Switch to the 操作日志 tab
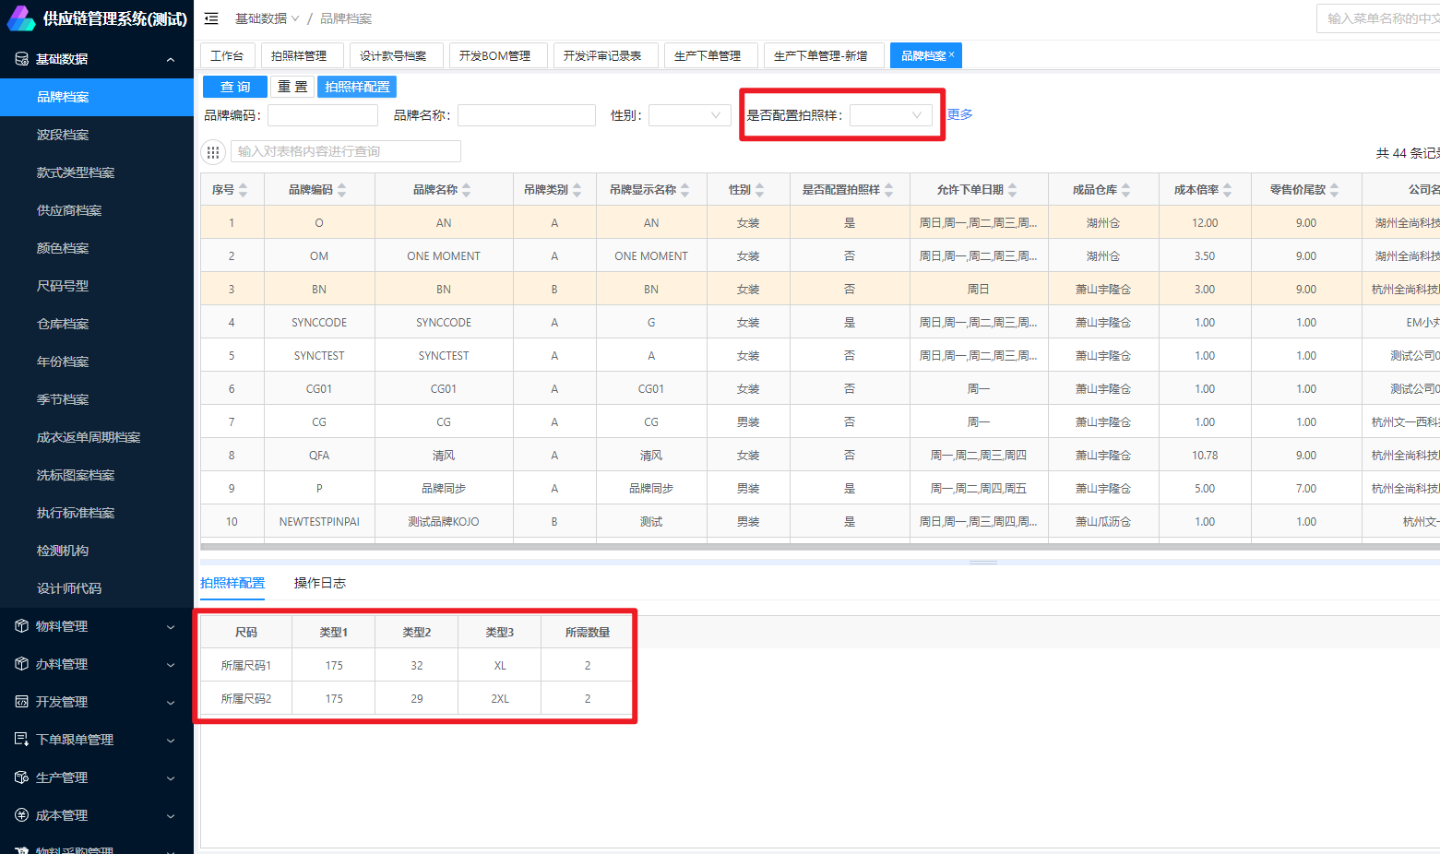 pyautogui.click(x=319, y=583)
